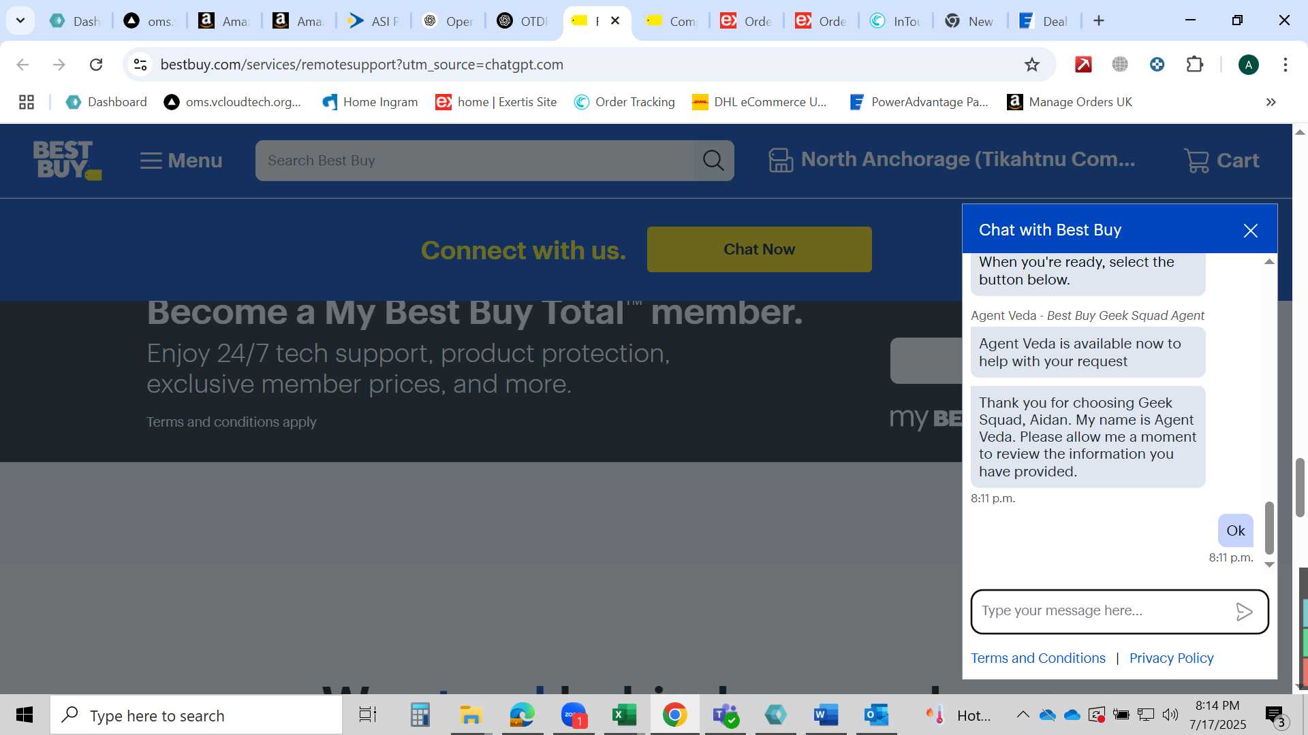Click the chat scrollbar thumb
Viewport: 1308px width, 735px height.
pyautogui.click(x=1269, y=527)
